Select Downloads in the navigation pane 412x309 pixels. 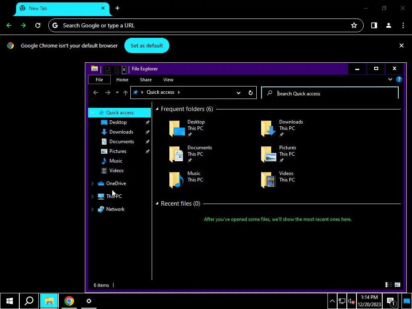(121, 132)
